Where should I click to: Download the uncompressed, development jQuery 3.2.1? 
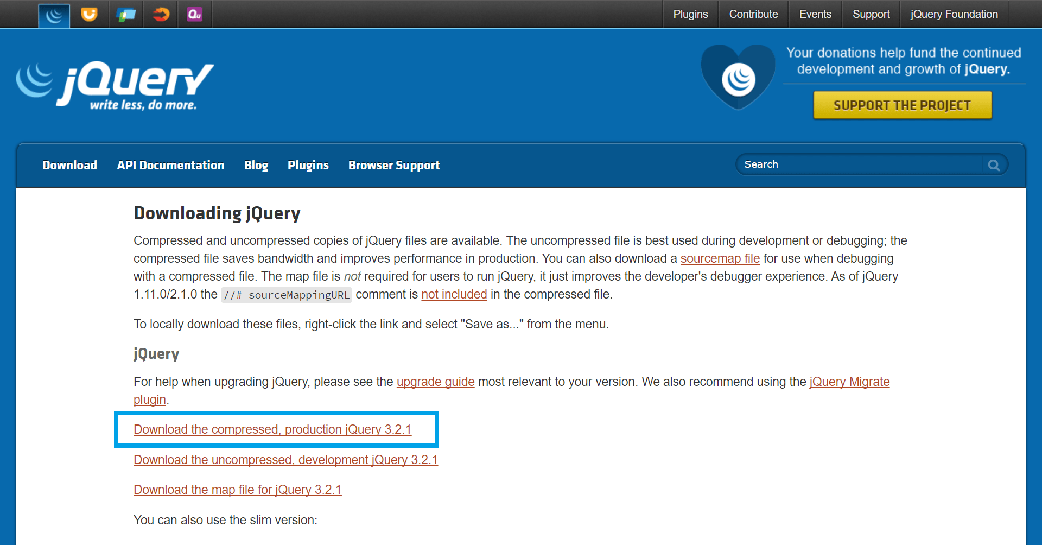(x=285, y=460)
